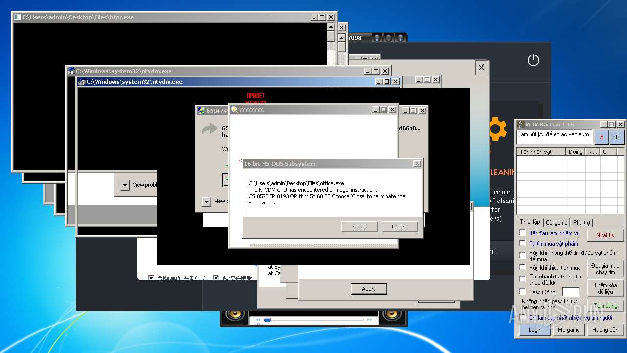627x353 pixels.
Task: Expand the lower View p... details arrow in 659474 dialog
Action: click(206, 201)
